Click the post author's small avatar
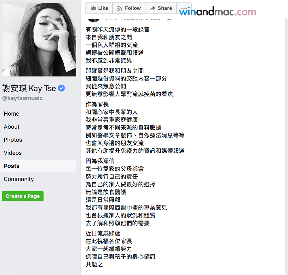Screen dimensions: 288x275 (93, 19)
